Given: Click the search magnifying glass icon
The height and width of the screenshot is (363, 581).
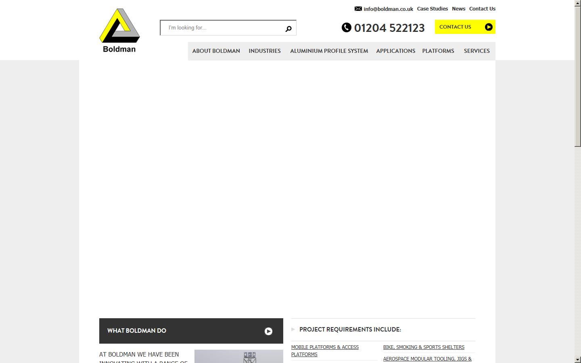Looking at the screenshot, I should point(288,28).
